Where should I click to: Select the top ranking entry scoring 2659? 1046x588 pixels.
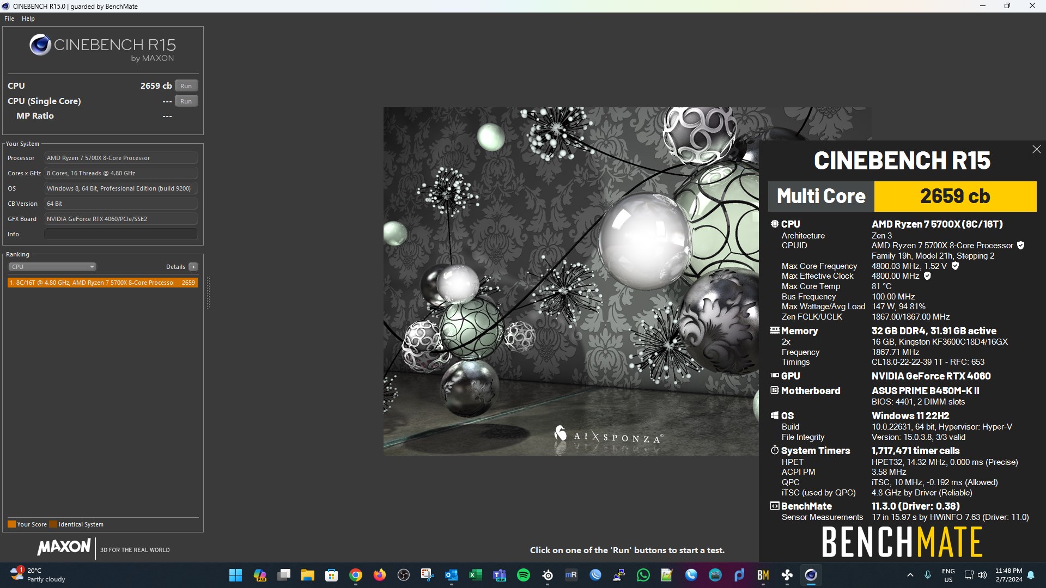pos(102,283)
